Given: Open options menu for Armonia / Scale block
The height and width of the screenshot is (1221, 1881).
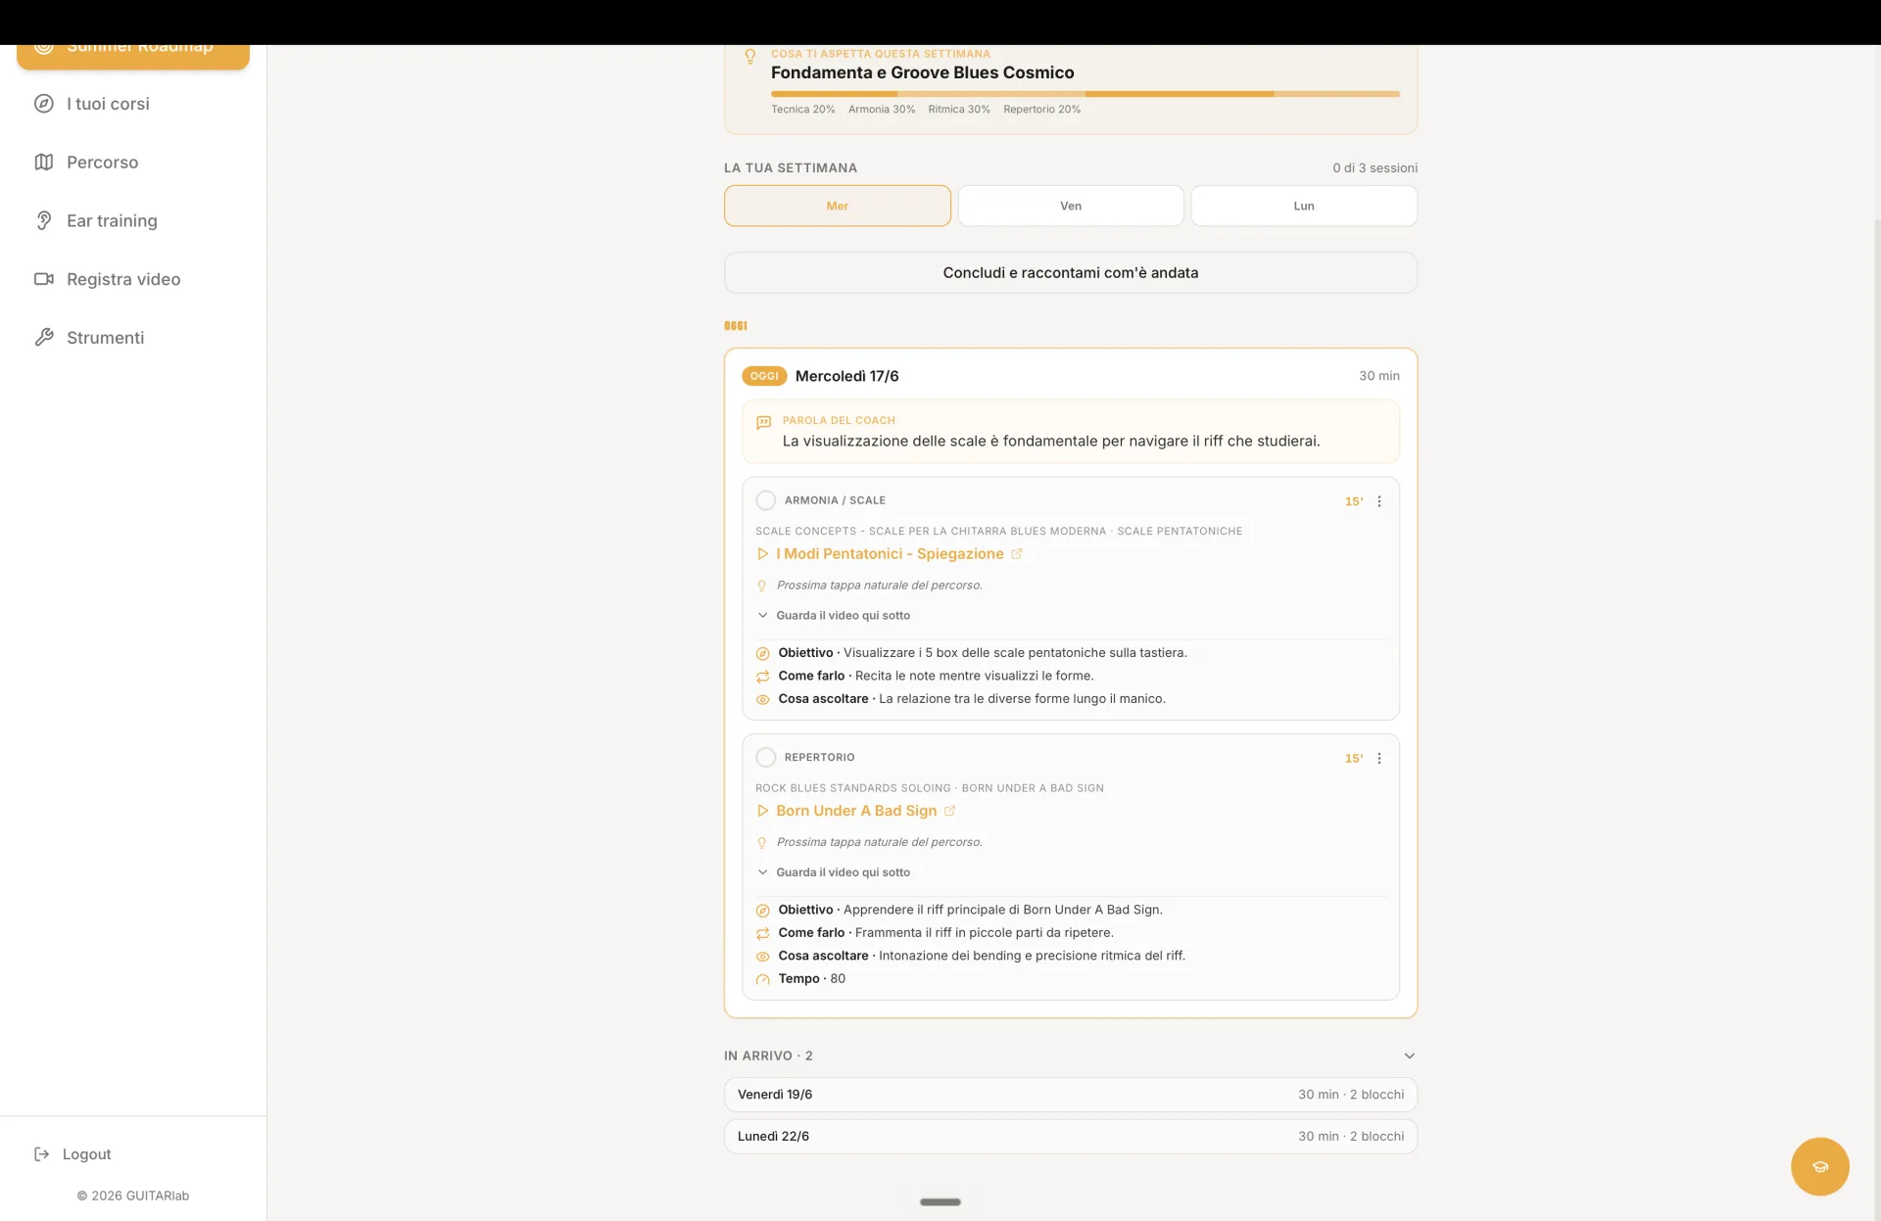Looking at the screenshot, I should pyautogui.click(x=1378, y=501).
